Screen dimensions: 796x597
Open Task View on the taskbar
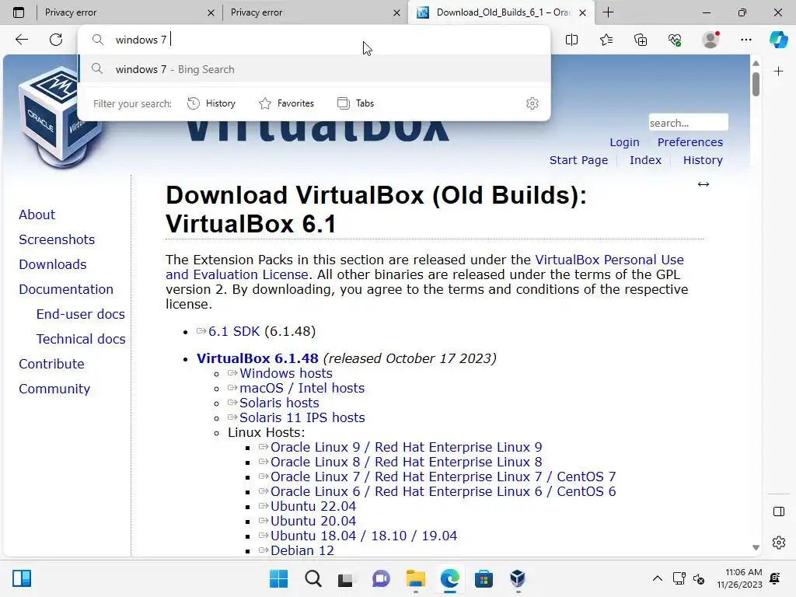coord(346,578)
